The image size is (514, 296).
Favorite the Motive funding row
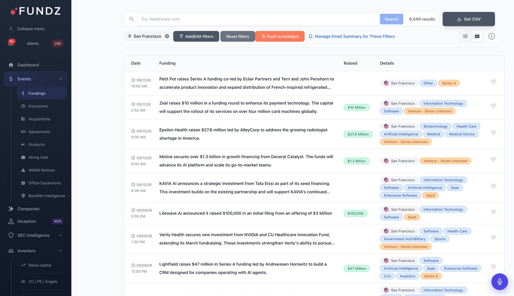click(494, 159)
